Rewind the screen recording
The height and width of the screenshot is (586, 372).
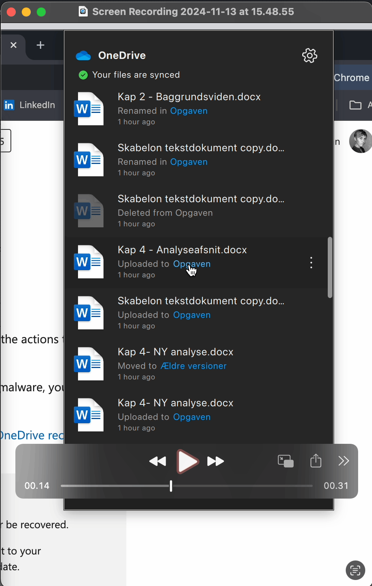point(157,461)
